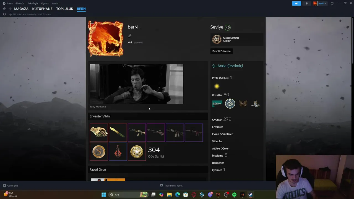
Task: Go forward with the right arrow
Action: [x=10, y=9]
